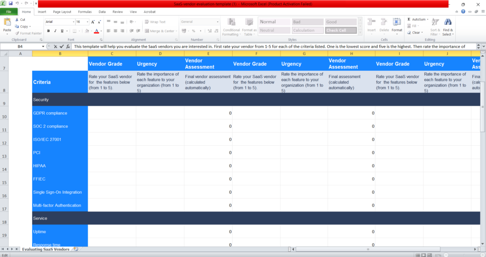Select the GDPR compliance cell

(x=60, y=113)
